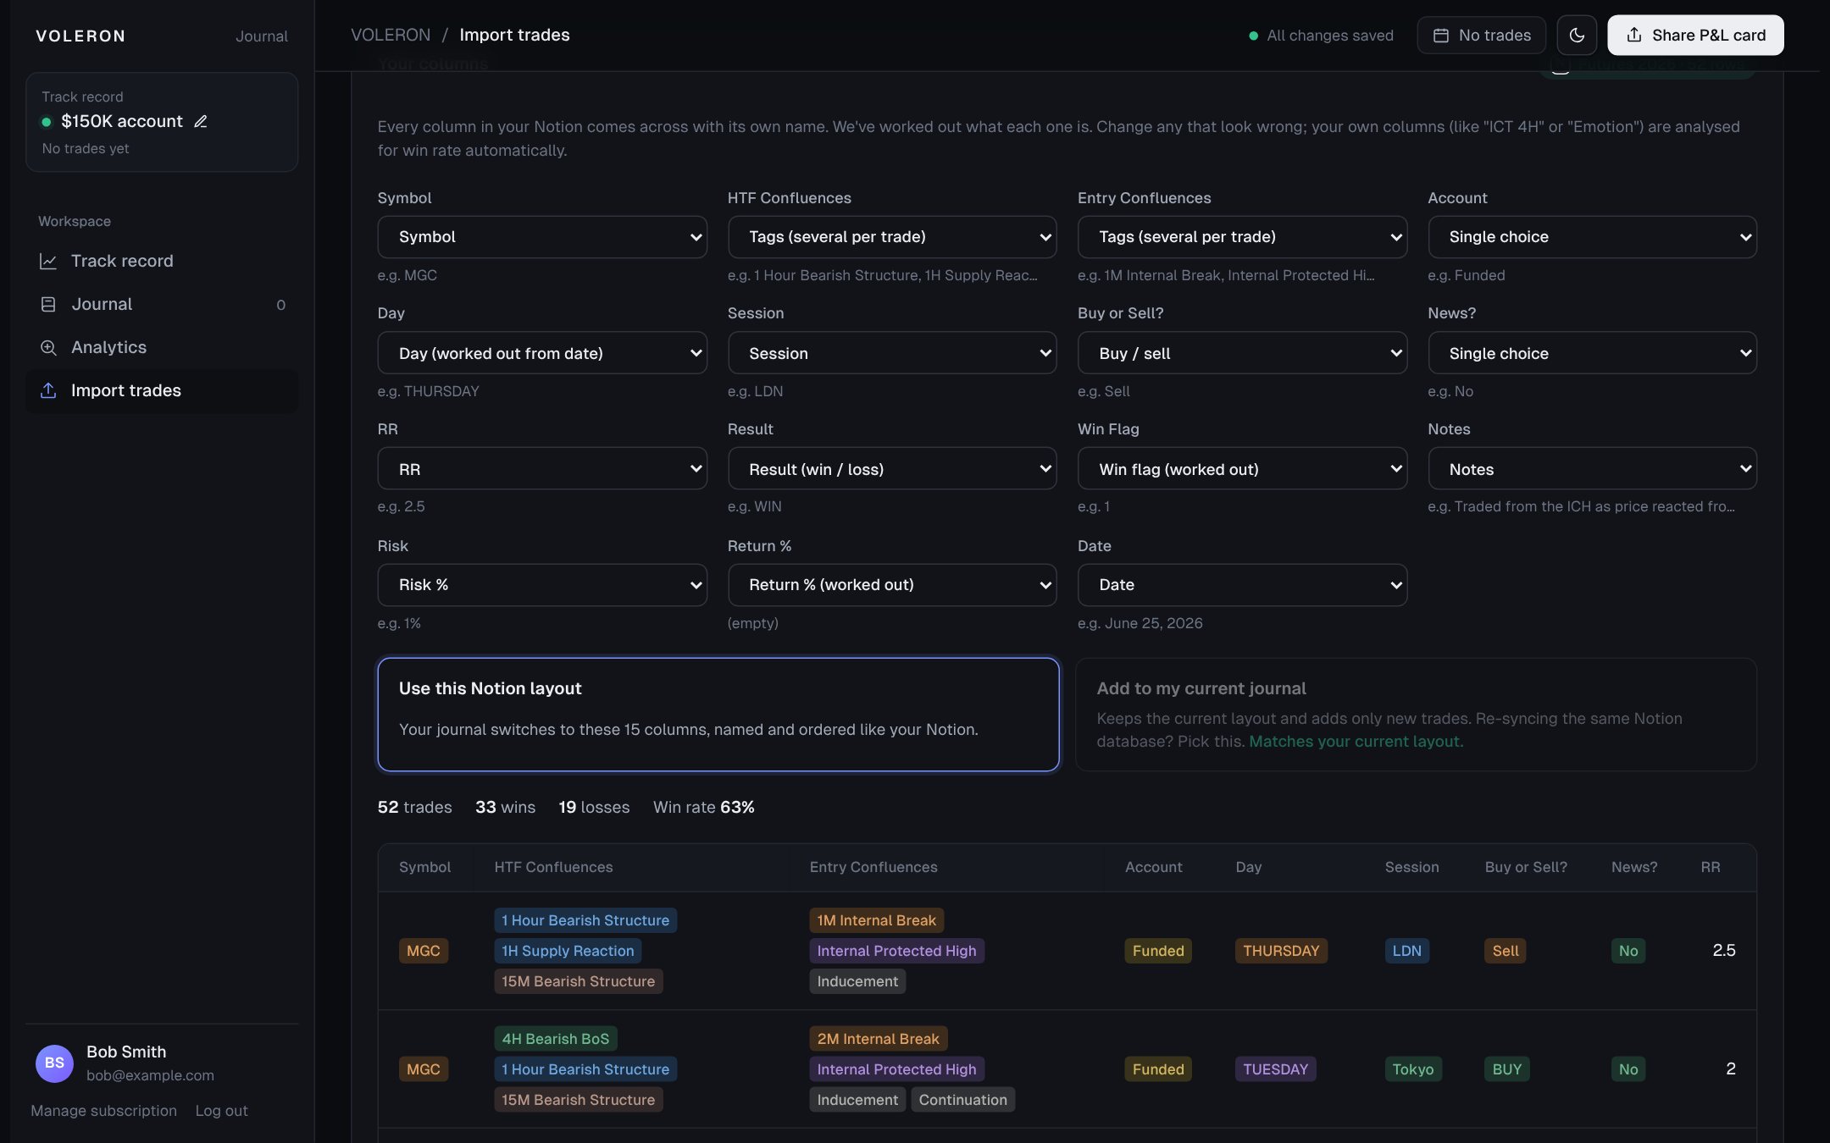
Task: Click the Track record chart icon in sidebar
Action: point(48,262)
